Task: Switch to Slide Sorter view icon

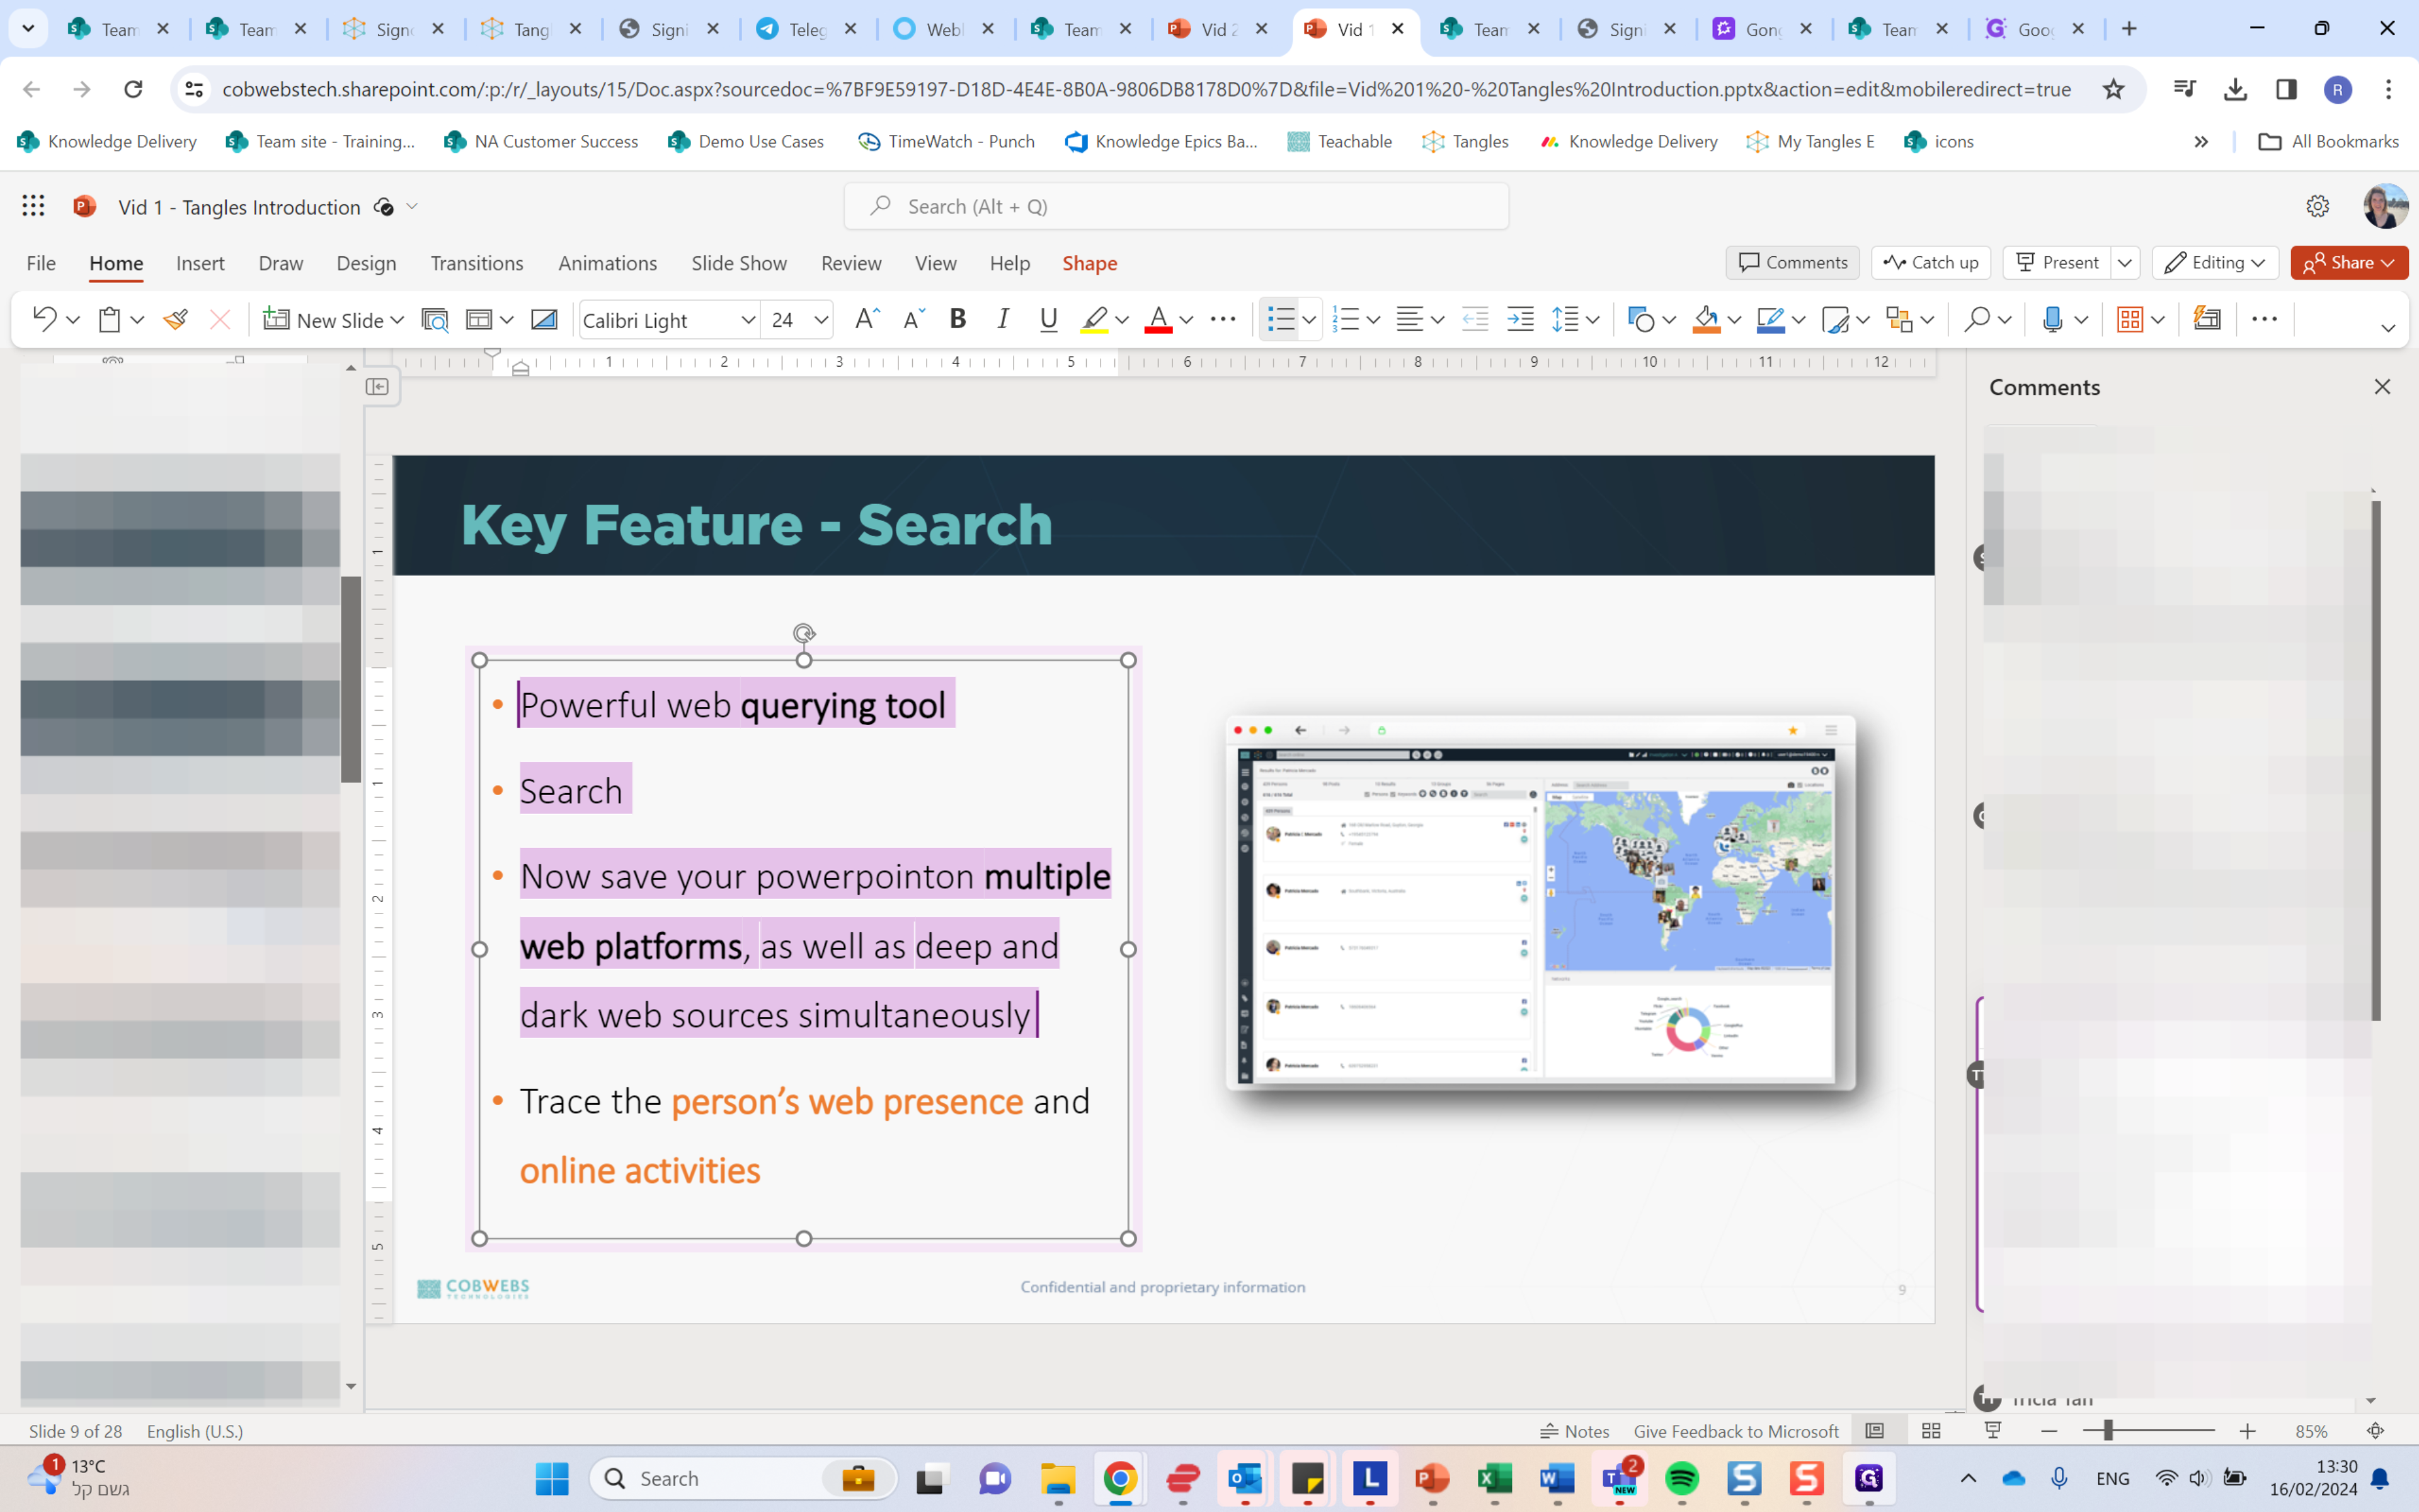Action: pos(1931,1431)
